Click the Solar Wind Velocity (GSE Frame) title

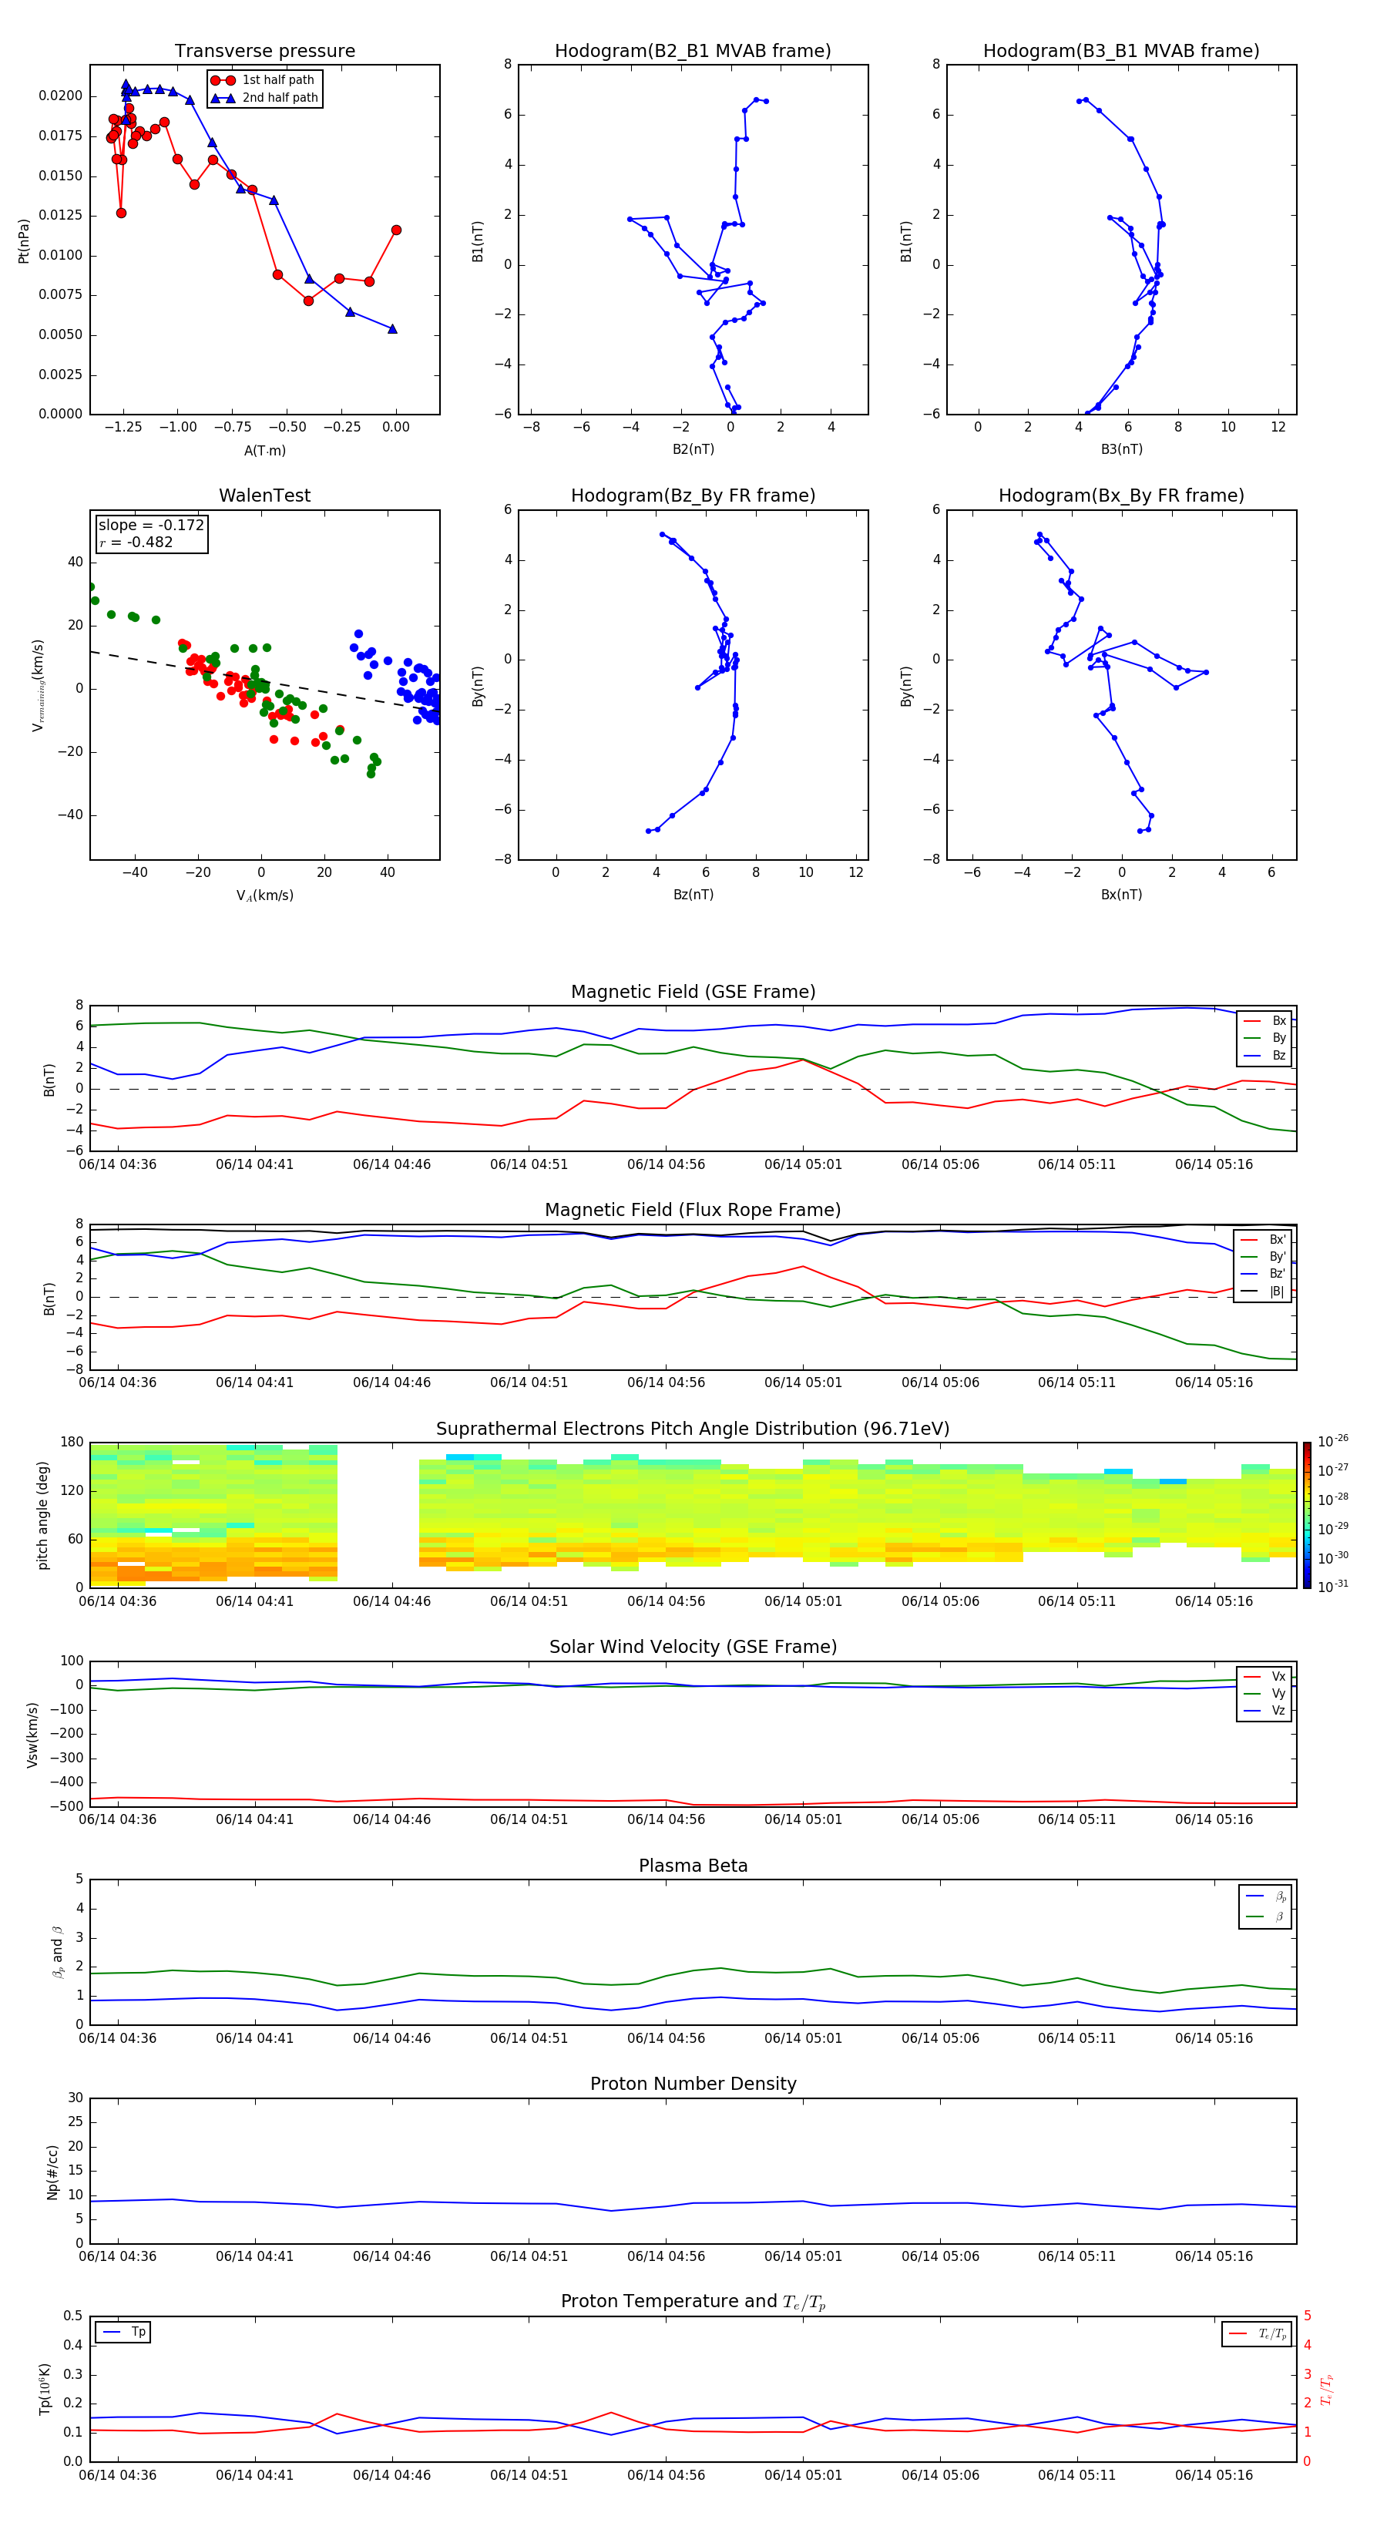coord(693,1647)
